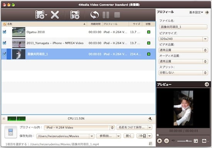Image resolution: width=212 pixels, height=148 pixels.
Task: Toggle the 2011_Yamagata file checkbox
Action: 5,43
